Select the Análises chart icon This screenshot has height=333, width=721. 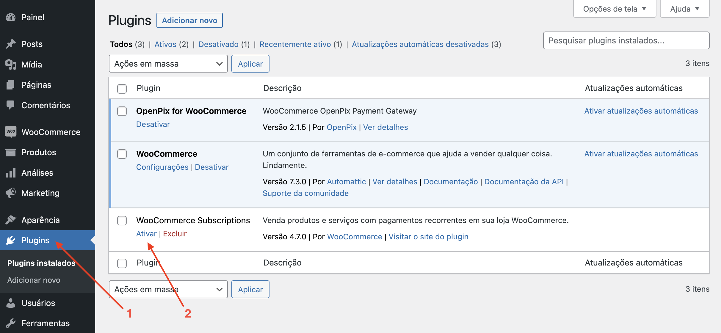[11, 172]
